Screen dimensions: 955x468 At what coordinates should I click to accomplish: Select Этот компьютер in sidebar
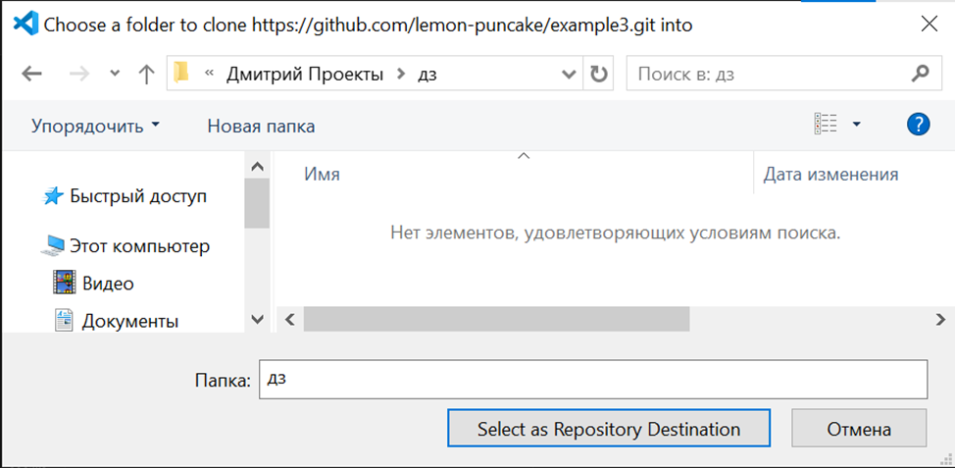(138, 246)
